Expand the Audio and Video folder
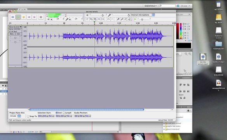Viewport: 227px width, 140px height. point(164,126)
